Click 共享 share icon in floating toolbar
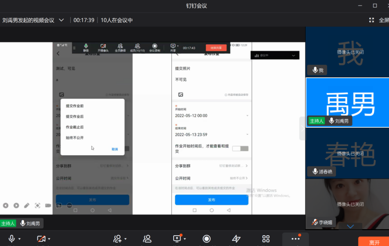Image resolution: width=389 pixels, height=246 pixels. pyautogui.click(x=173, y=48)
